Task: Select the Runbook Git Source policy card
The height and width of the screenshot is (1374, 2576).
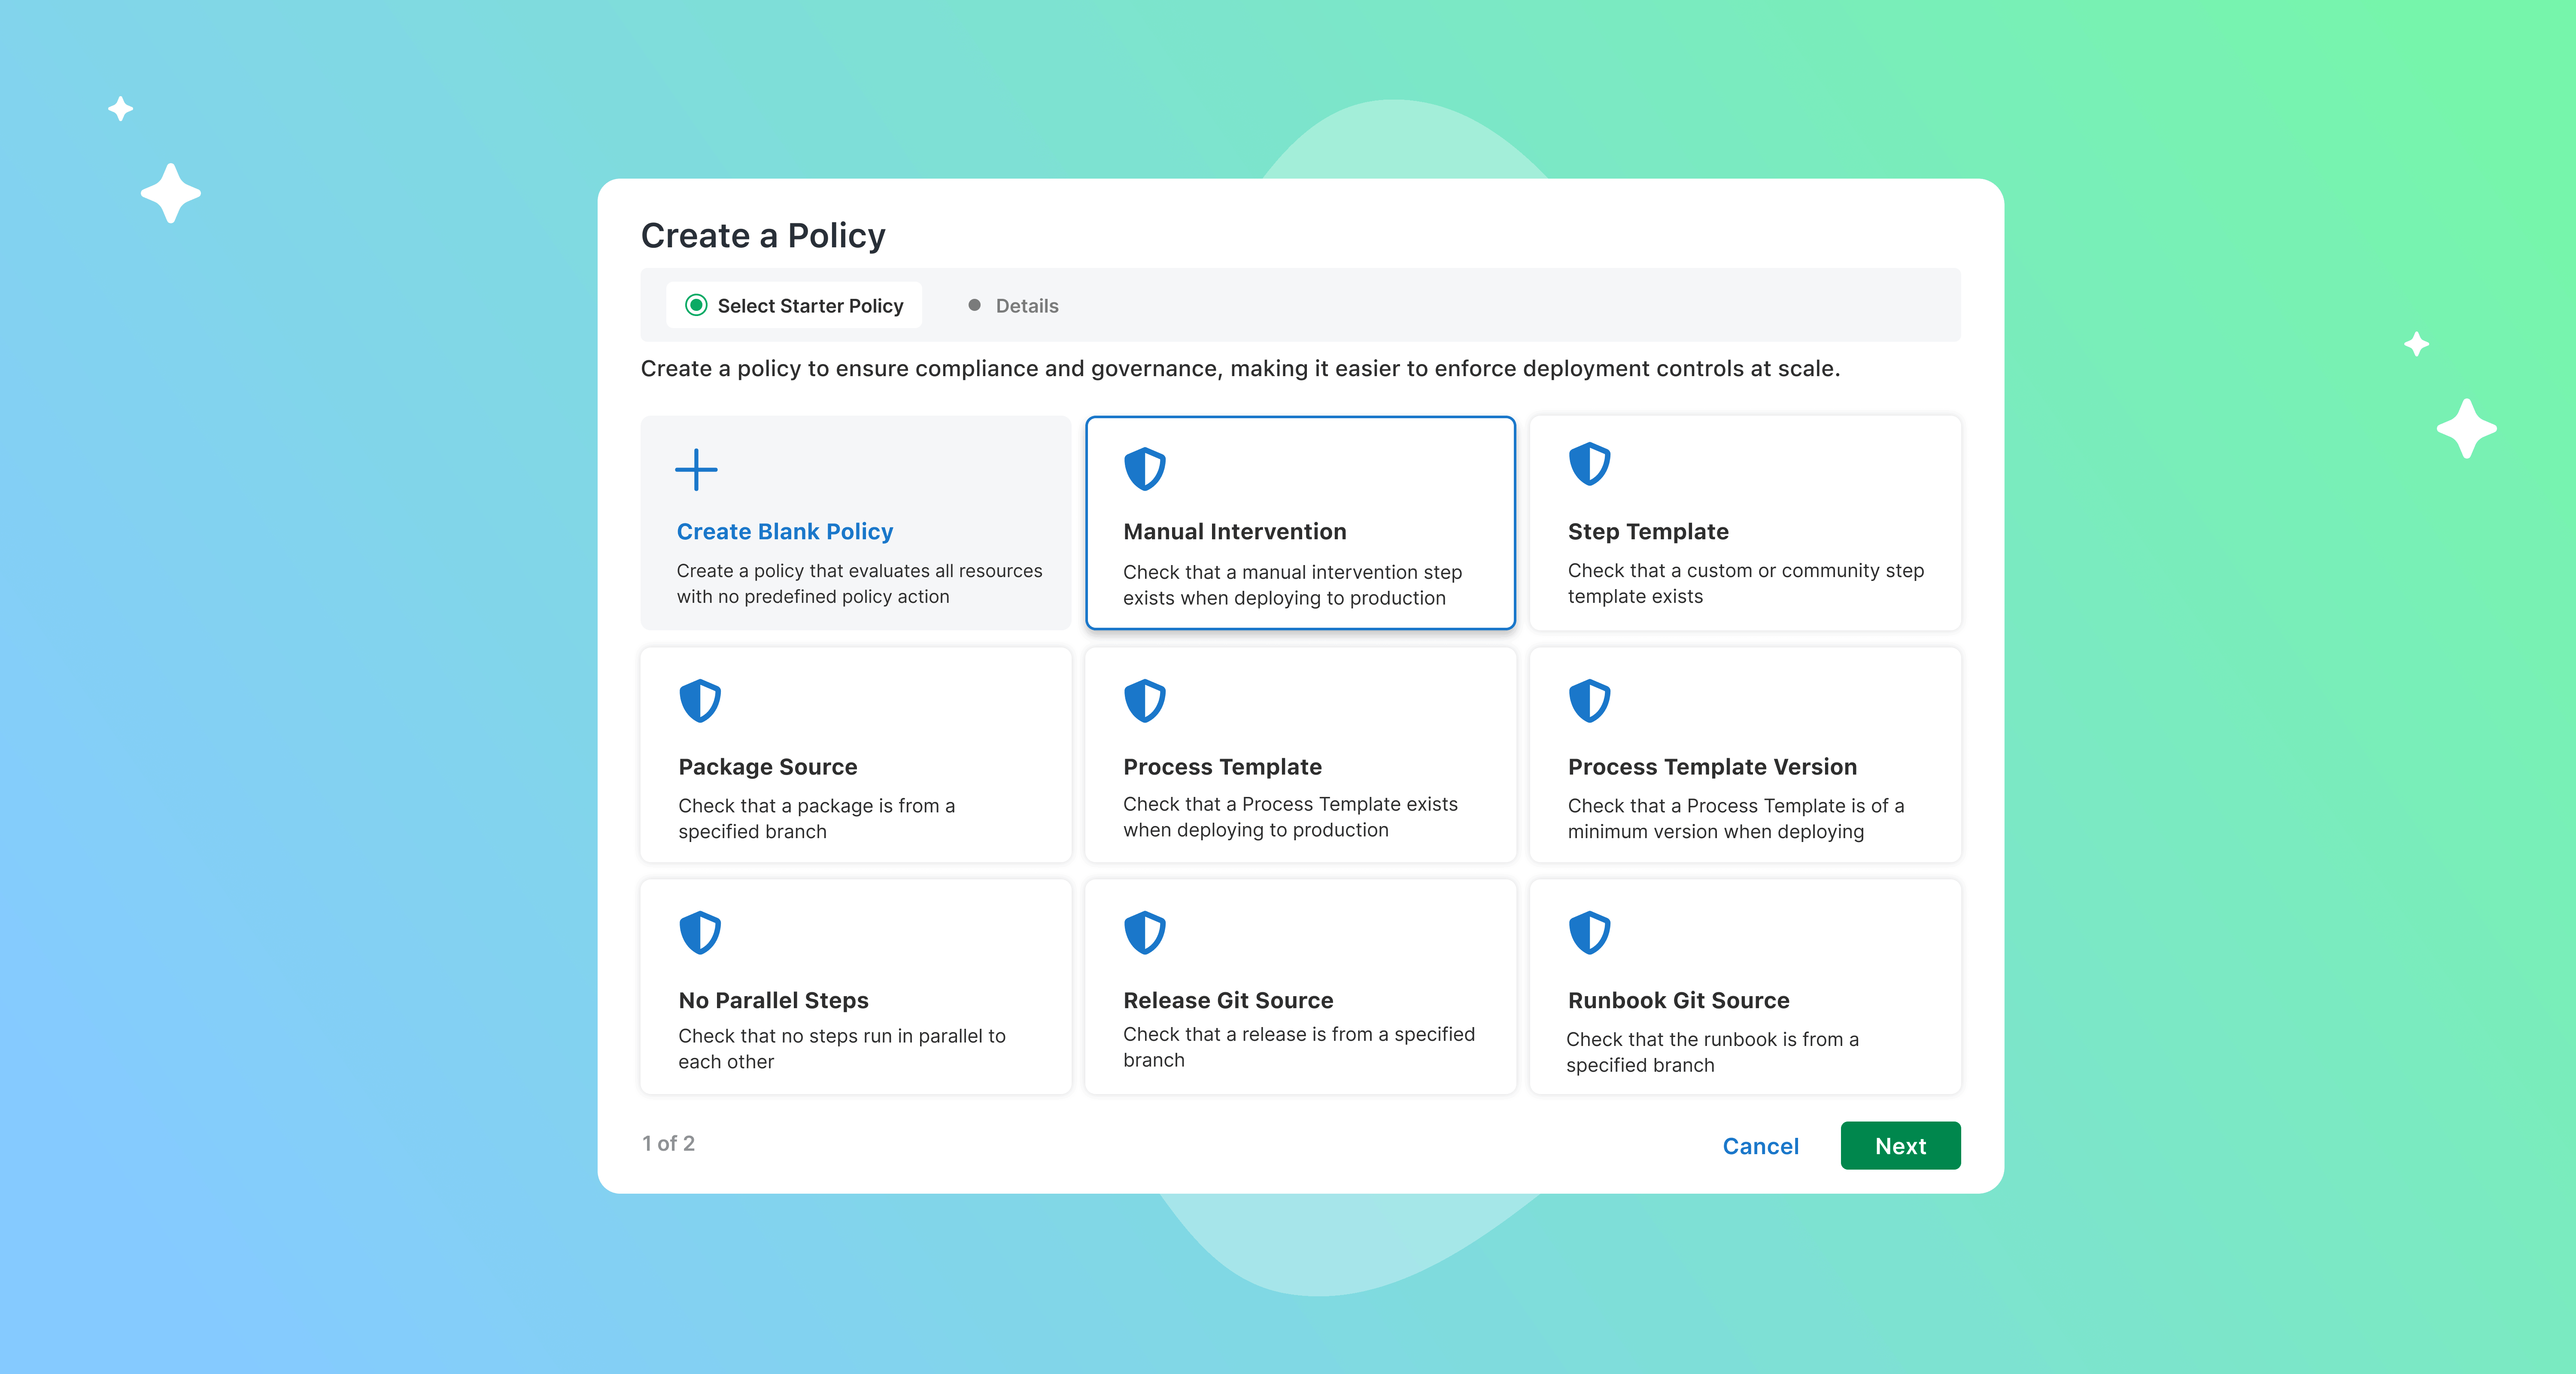Action: 1744,987
